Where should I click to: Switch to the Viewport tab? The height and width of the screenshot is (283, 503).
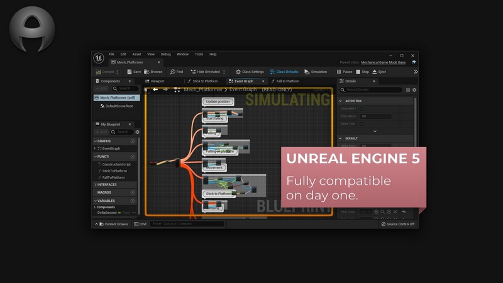[x=157, y=81]
